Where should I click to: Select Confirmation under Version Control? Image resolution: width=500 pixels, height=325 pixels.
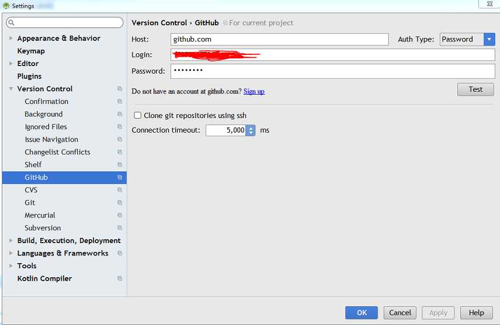[x=47, y=102]
